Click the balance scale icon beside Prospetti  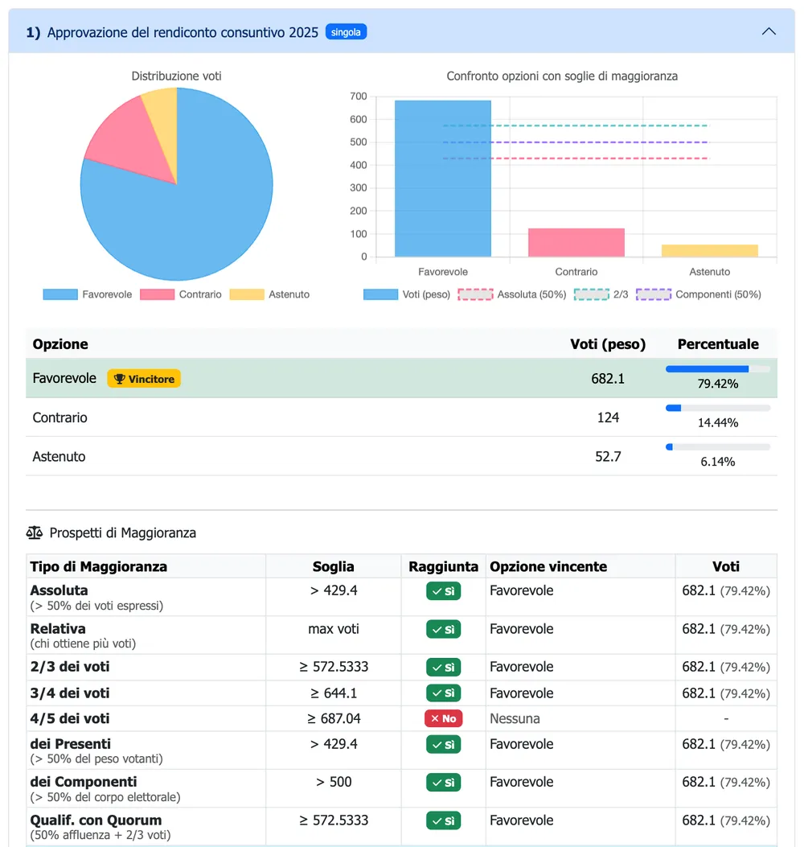pyautogui.click(x=34, y=533)
